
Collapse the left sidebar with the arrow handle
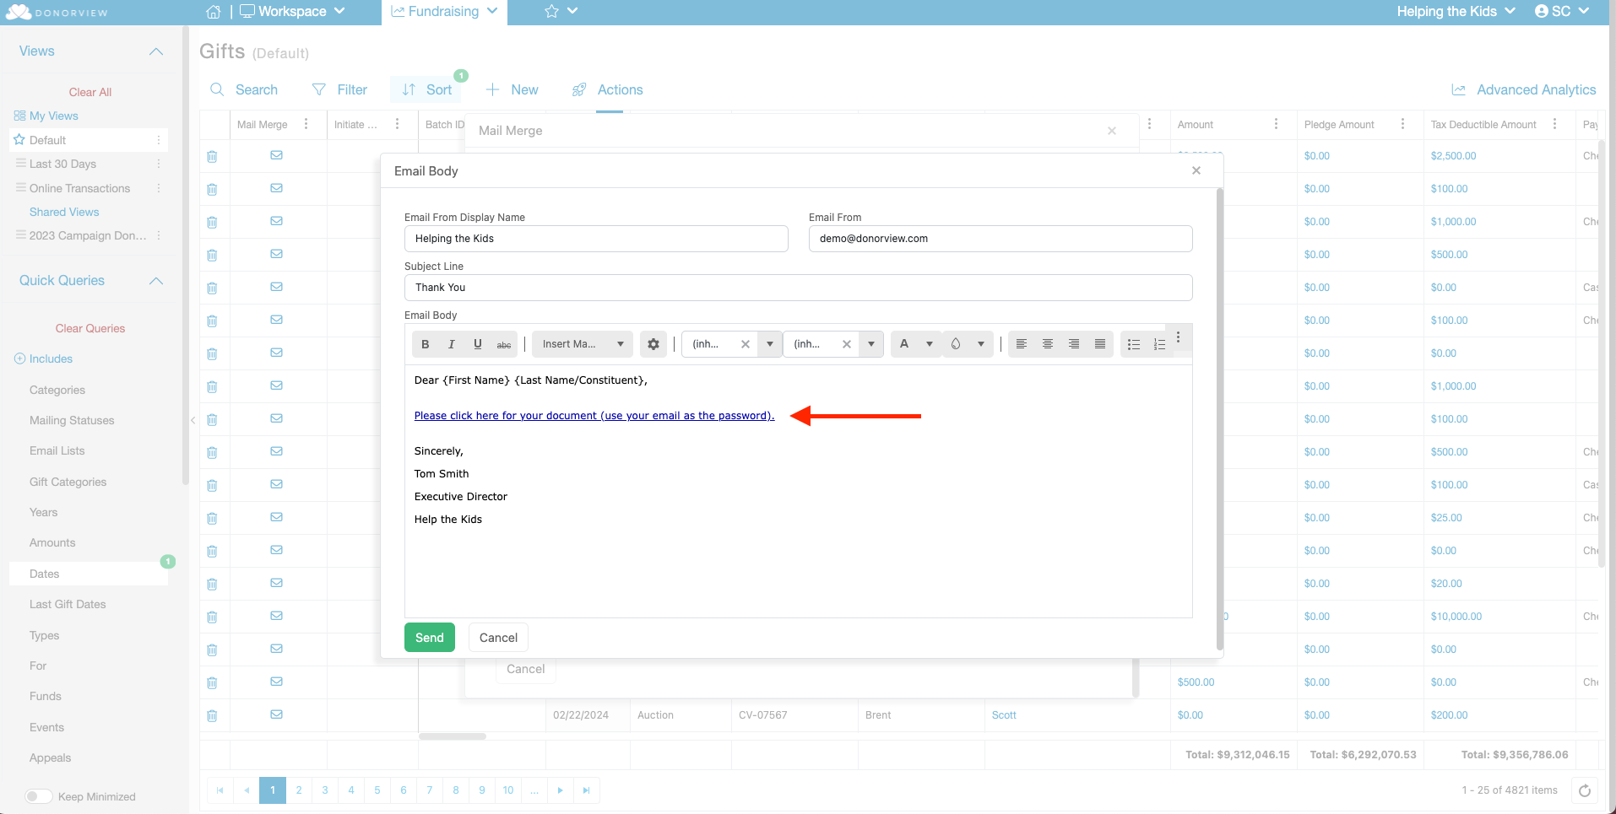(193, 420)
